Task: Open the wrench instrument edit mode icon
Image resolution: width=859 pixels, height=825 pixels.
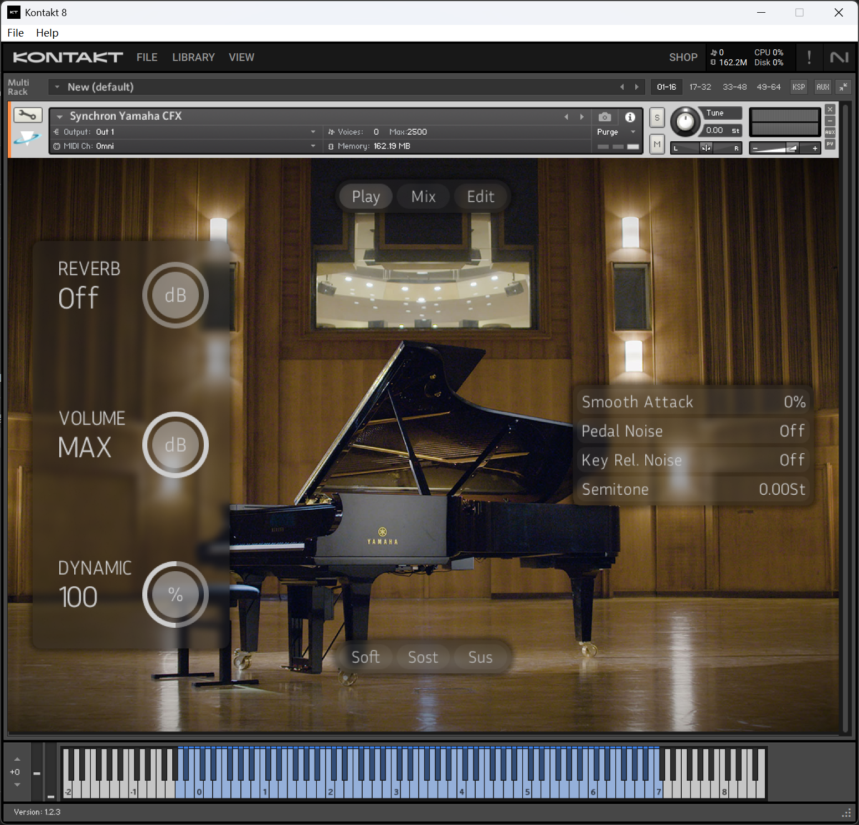Action: [28, 115]
